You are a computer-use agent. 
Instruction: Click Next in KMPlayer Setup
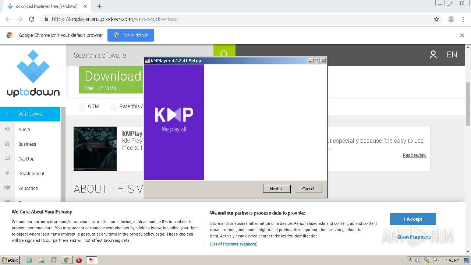click(277, 189)
